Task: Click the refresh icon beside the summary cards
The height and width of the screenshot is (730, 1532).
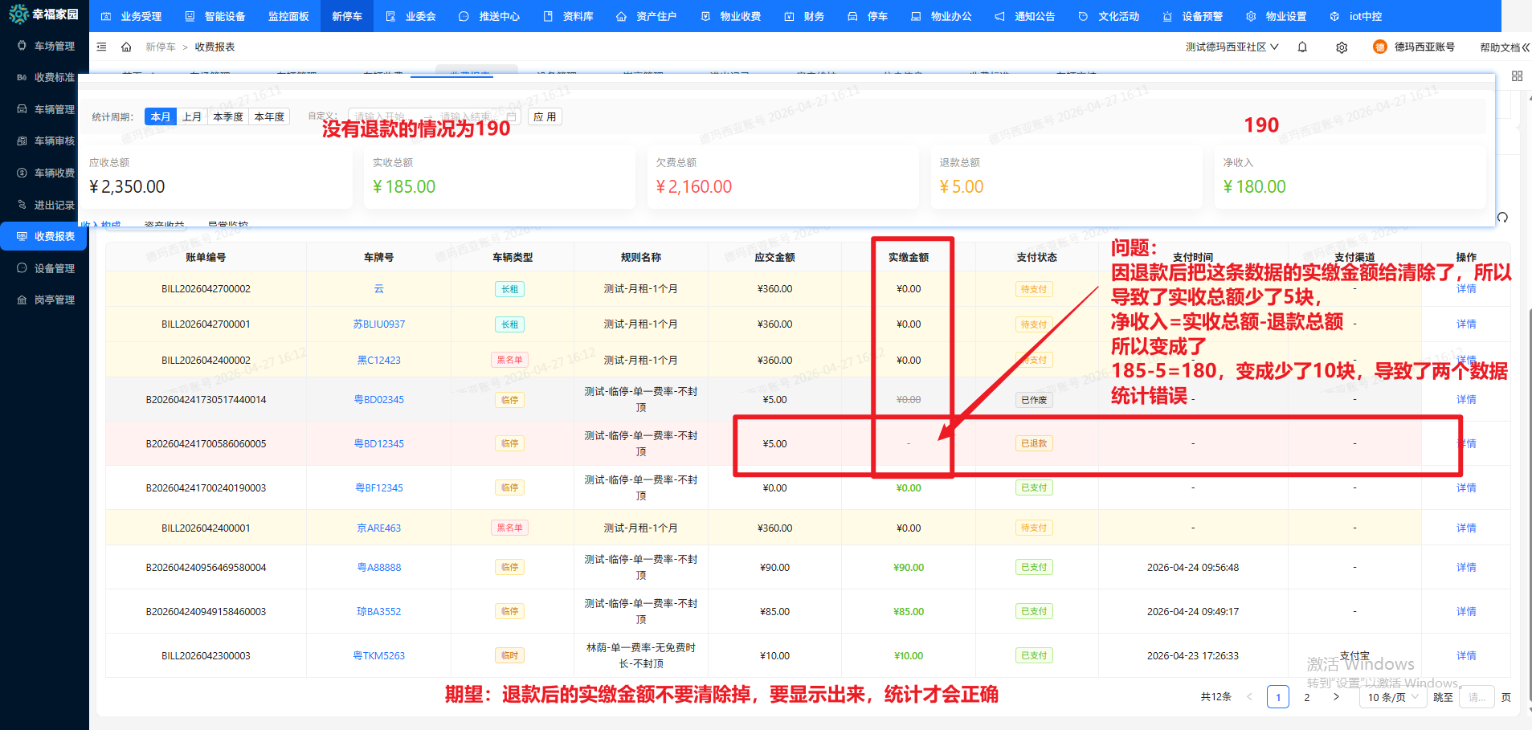Action: point(1502,218)
